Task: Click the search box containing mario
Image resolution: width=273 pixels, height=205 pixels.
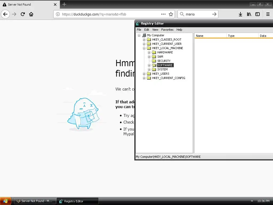Action: [x=198, y=14]
